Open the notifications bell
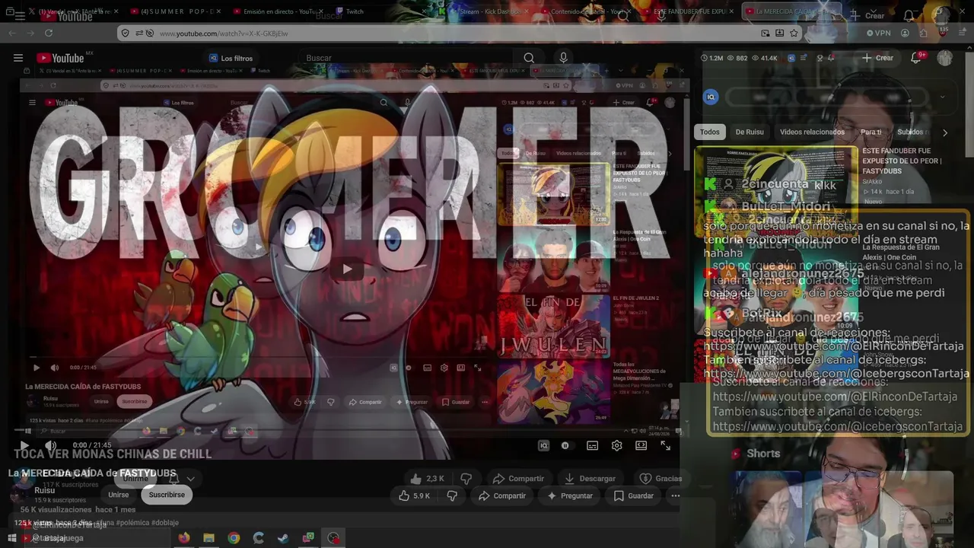974x548 pixels. 916,58
